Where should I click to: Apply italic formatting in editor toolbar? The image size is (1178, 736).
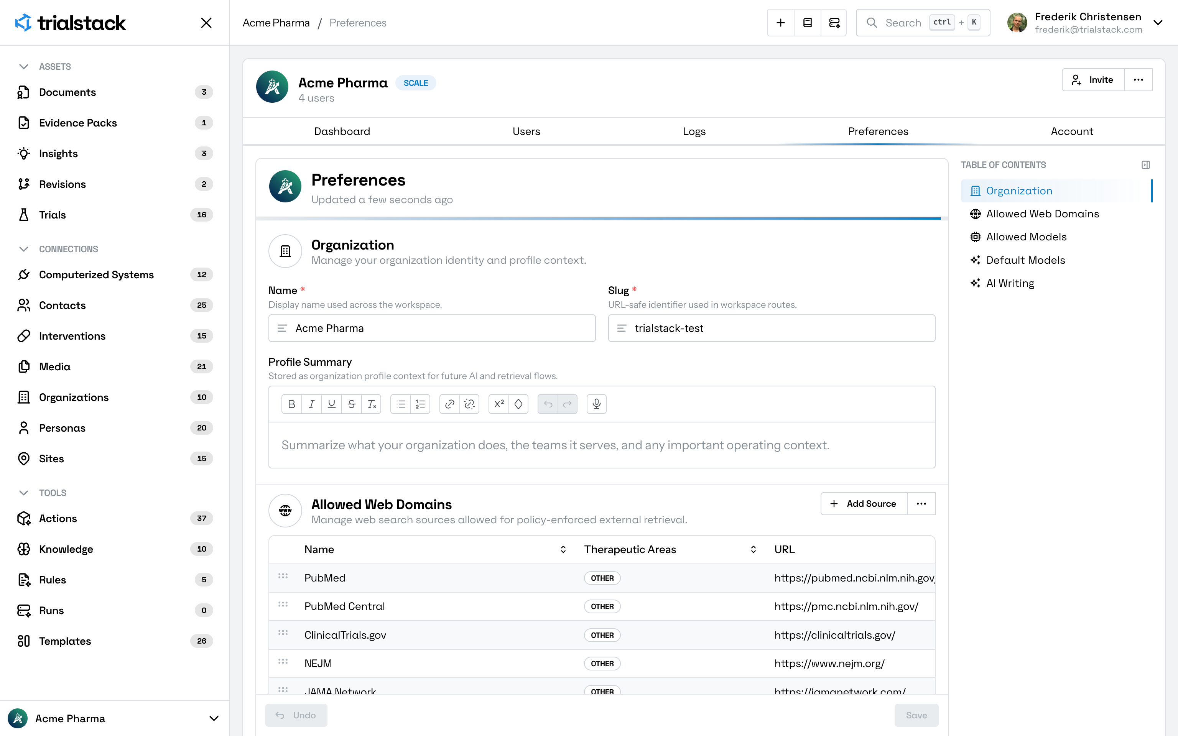point(311,404)
